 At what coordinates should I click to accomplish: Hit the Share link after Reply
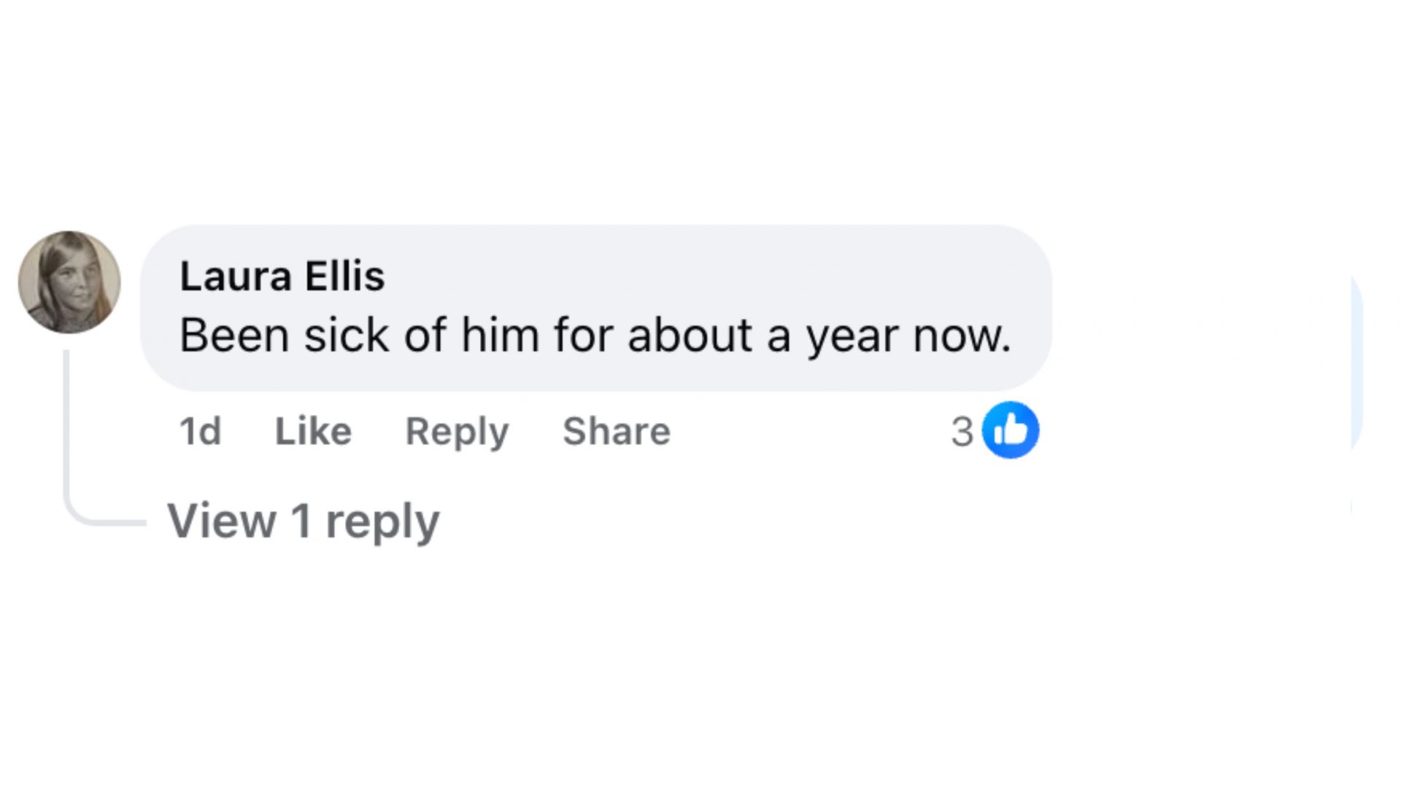click(616, 431)
